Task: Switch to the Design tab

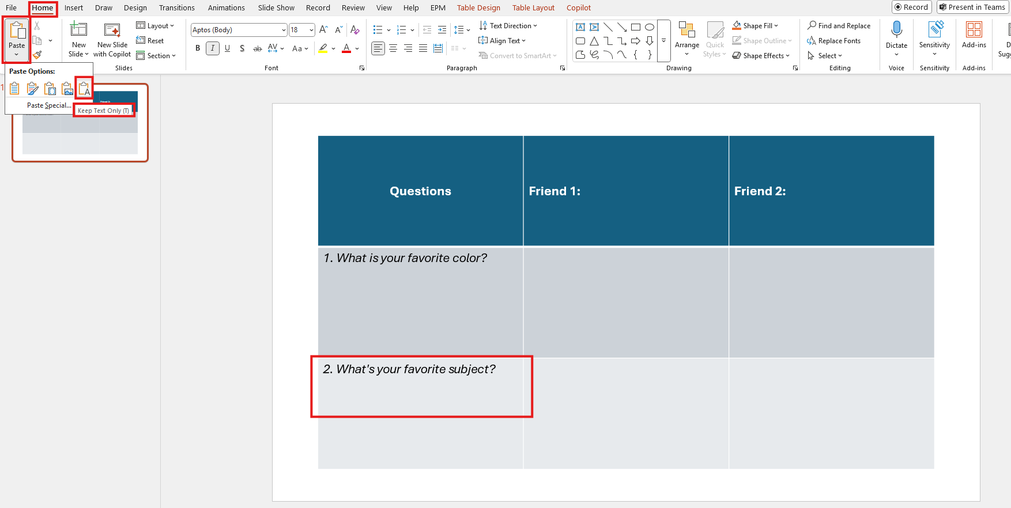Action: 135,7
